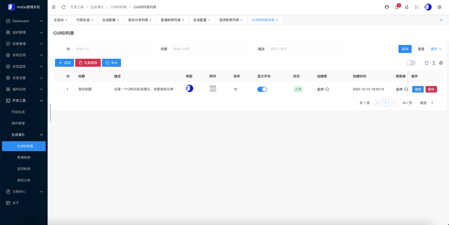Screen dimensions: 449x225
Task: Toggle the display switch in row 1
Action: pyautogui.click(x=262, y=89)
